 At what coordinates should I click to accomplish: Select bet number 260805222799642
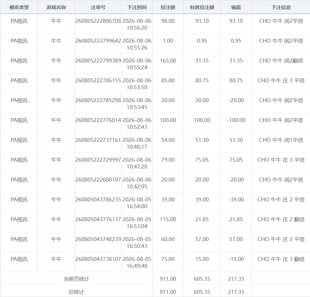click(98, 41)
